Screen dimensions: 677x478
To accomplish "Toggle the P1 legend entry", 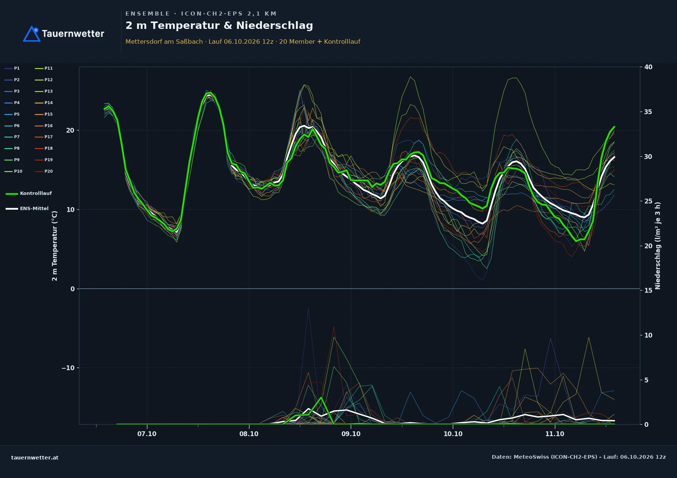I will tap(12, 68).
